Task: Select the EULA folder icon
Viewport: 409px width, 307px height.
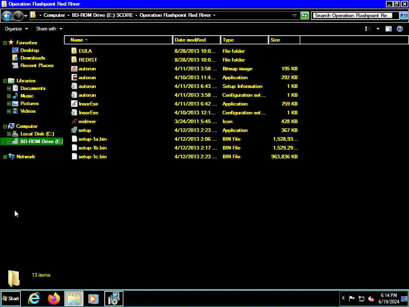Action: [x=74, y=51]
